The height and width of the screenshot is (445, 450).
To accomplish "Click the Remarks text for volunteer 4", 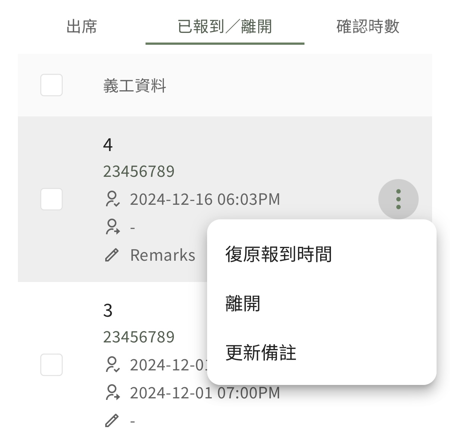I will point(163,255).
